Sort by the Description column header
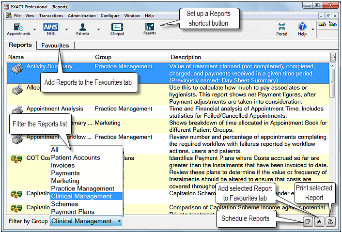 [x=249, y=57]
